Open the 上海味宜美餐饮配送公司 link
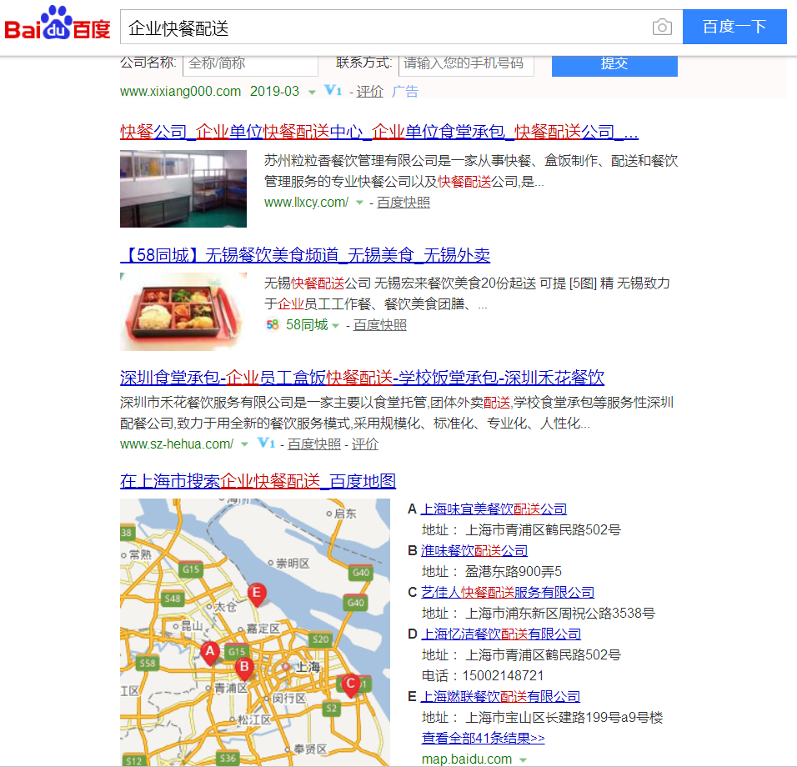Image resolution: width=797 pixels, height=767 pixels. (x=494, y=509)
